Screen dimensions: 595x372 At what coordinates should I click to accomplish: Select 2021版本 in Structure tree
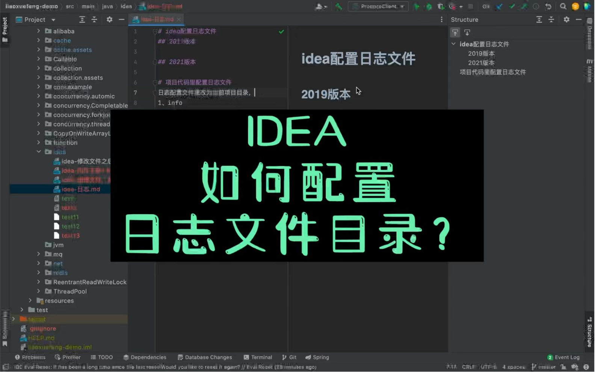481,63
